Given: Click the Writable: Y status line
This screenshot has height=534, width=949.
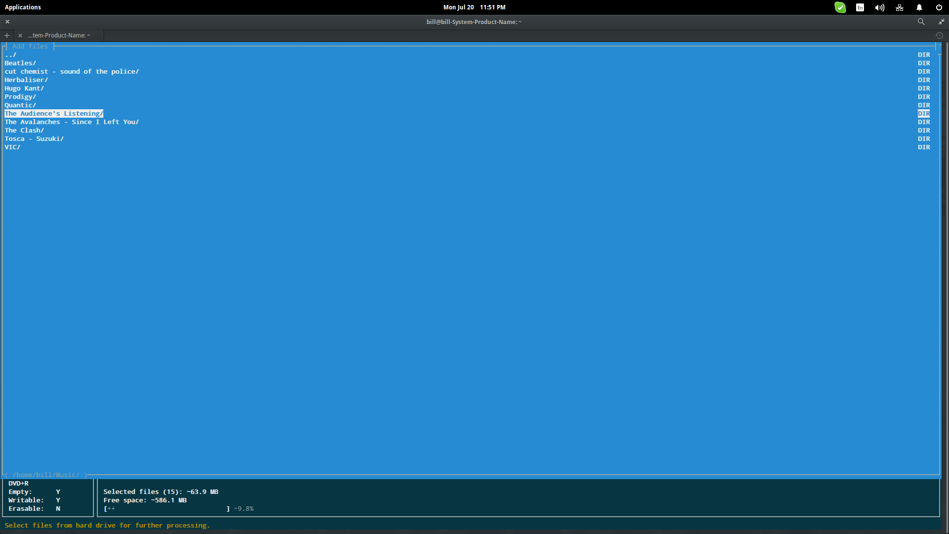Looking at the screenshot, I should [x=34, y=500].
